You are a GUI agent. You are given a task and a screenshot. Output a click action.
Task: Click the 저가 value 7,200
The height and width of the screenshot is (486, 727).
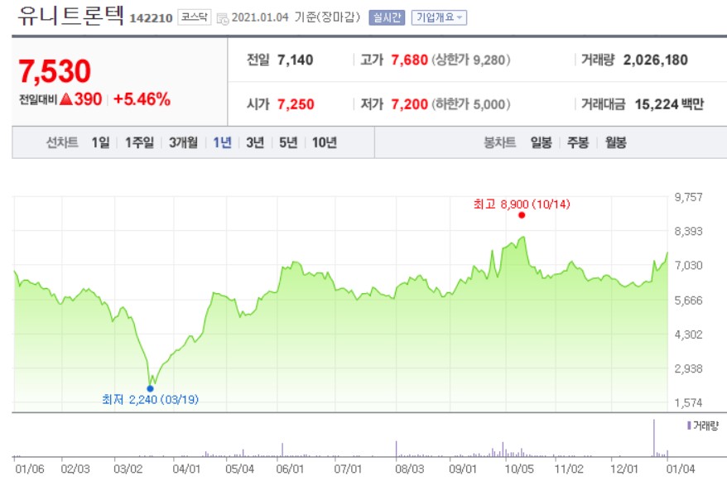pyautogui.click(x=409, y=104)
